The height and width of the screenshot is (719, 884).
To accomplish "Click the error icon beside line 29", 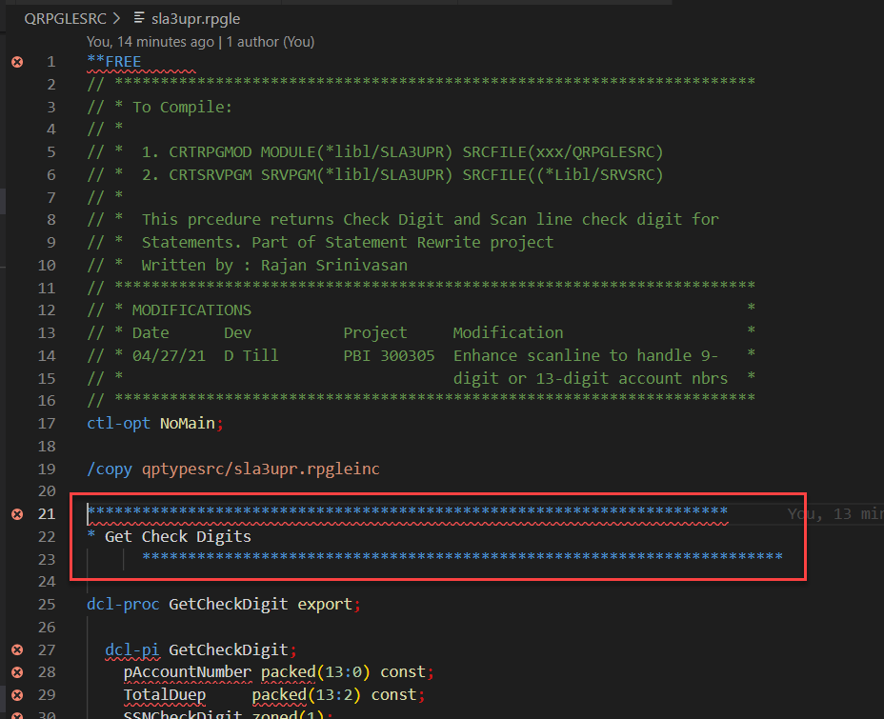I will click(16, 694).
